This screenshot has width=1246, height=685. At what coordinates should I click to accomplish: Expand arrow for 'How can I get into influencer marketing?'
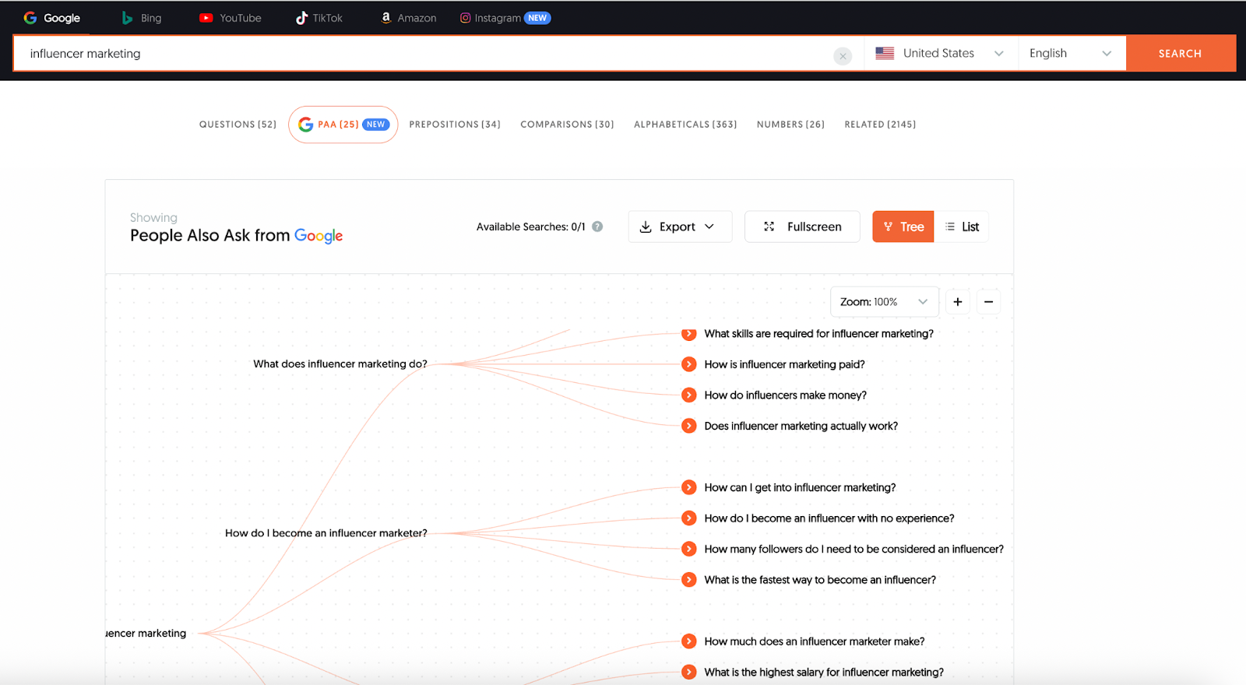pos(688,487)
